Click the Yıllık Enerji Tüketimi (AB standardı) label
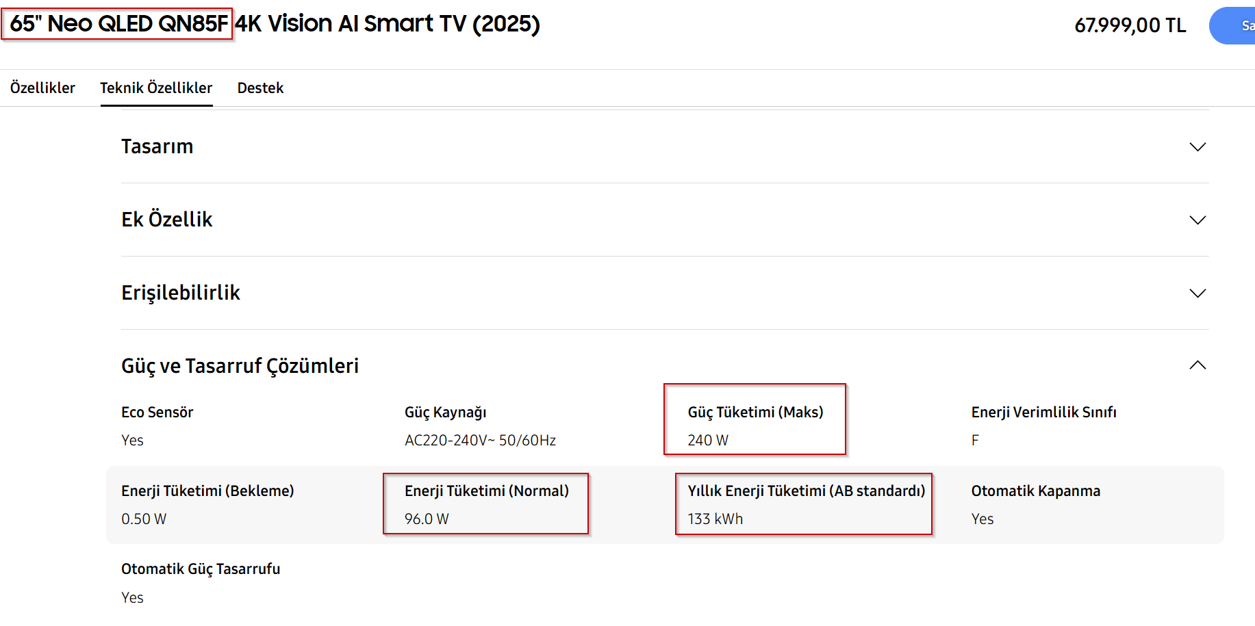Viewport: 1255px width, 626px height. pyautogui.click(x=806, y=491)
